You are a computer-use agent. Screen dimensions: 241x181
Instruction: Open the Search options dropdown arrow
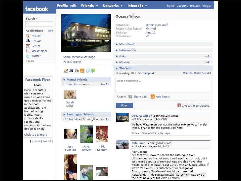(x=37, y=19)
